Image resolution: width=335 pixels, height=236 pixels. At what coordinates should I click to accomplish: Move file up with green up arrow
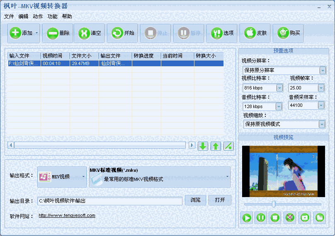216,146
